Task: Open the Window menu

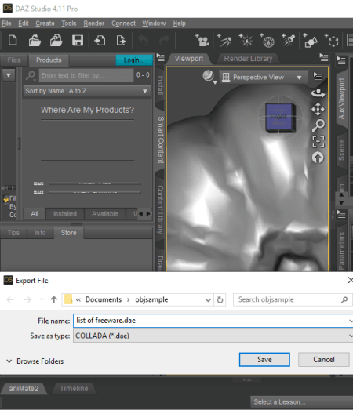Action: pos(154,24)
